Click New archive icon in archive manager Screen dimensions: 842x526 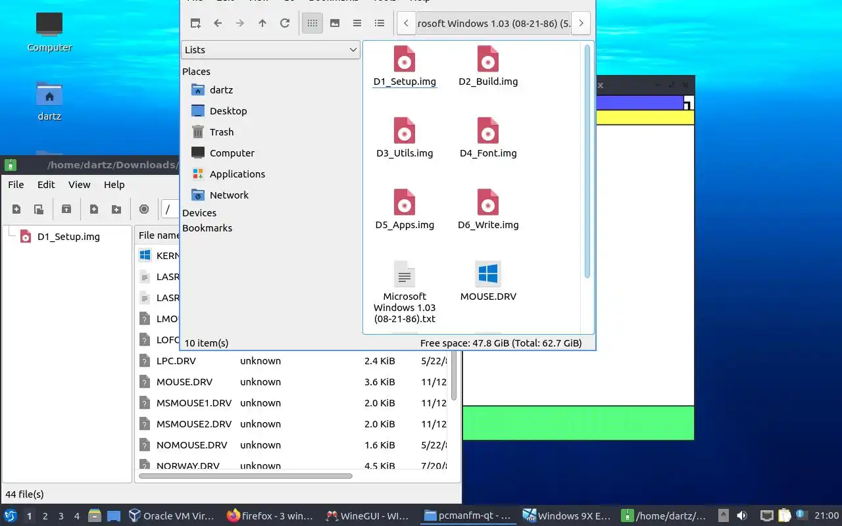point(16,209)
